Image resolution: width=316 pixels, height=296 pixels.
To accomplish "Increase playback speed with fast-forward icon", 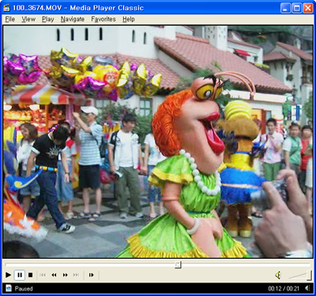I will (65, 275).
